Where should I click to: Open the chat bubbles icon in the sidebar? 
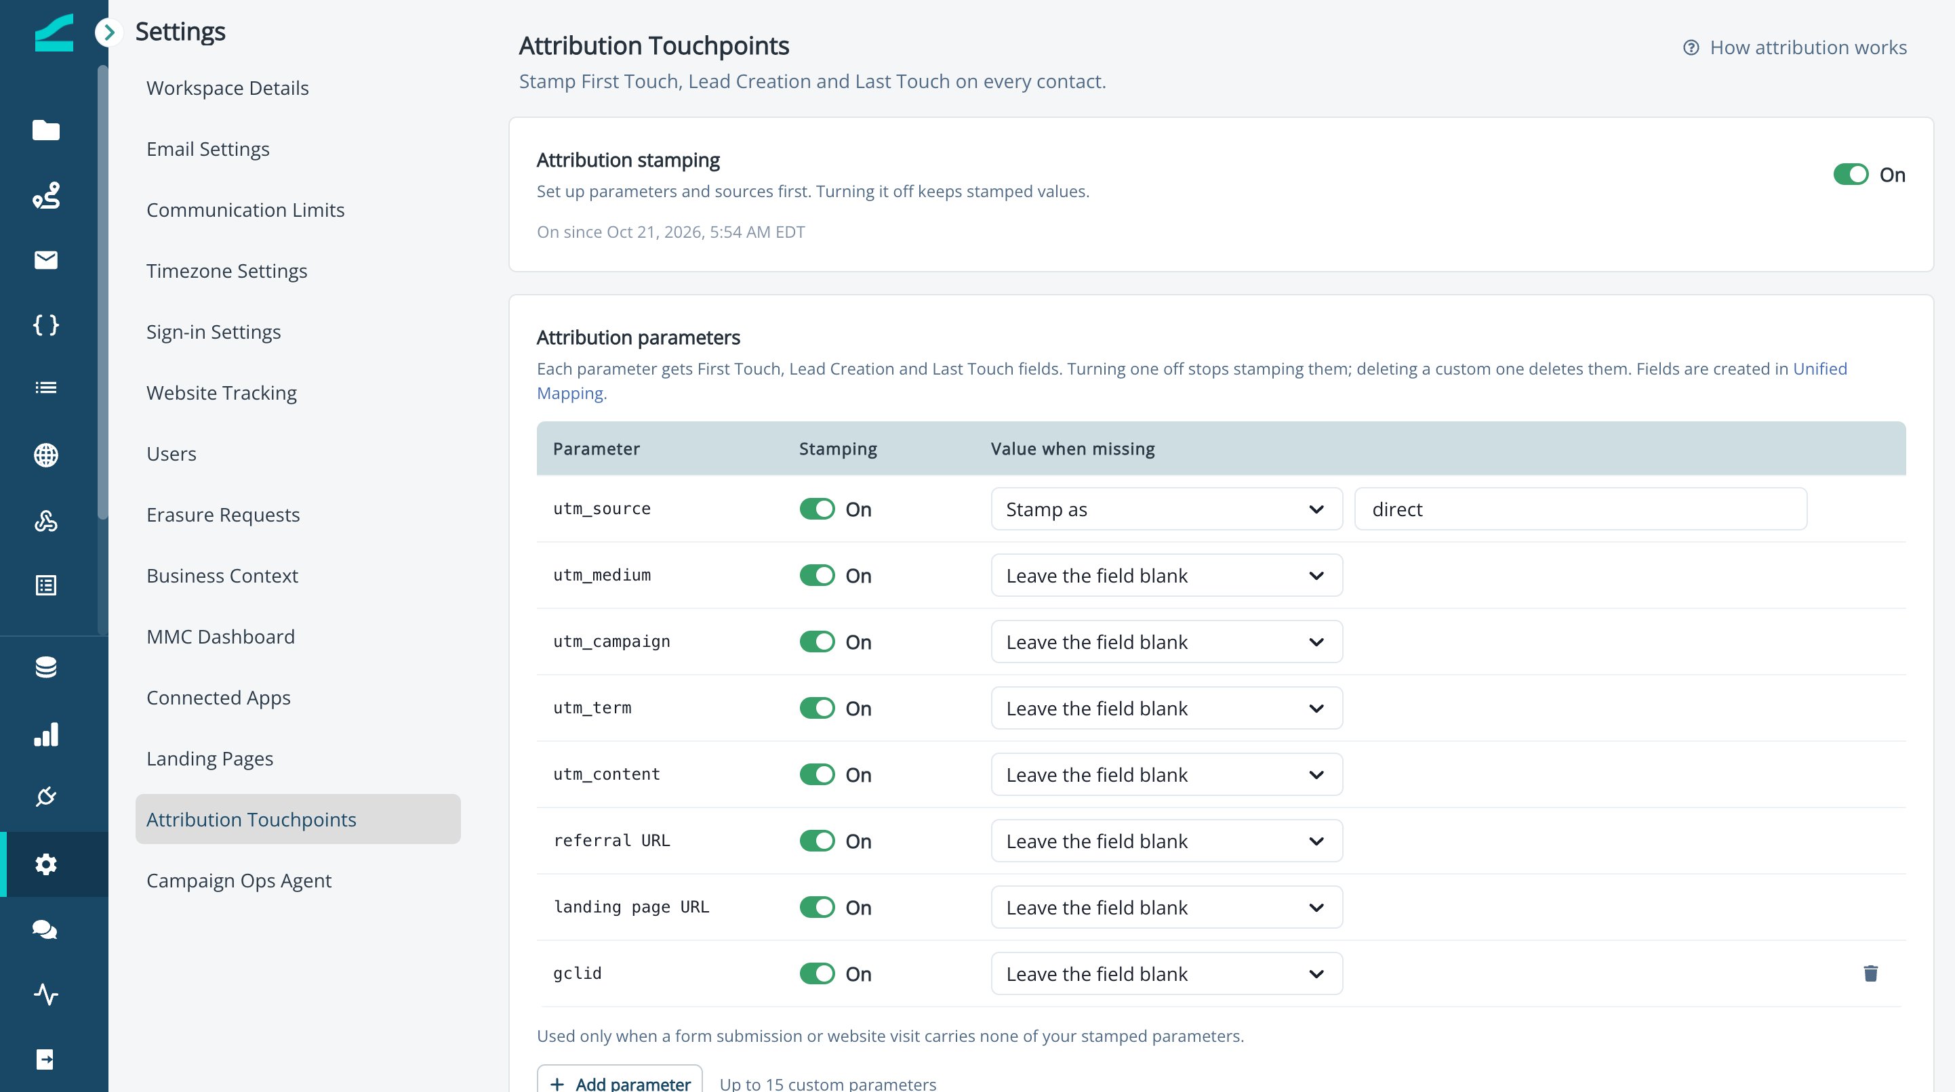(x=45, y=929)
